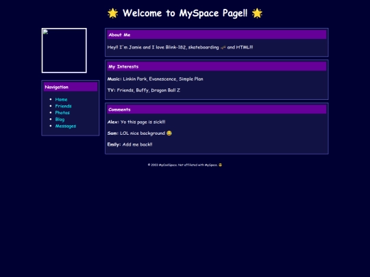
Task: Click the laughing emoji in Sam's comment
Action: tap(169, 133)
